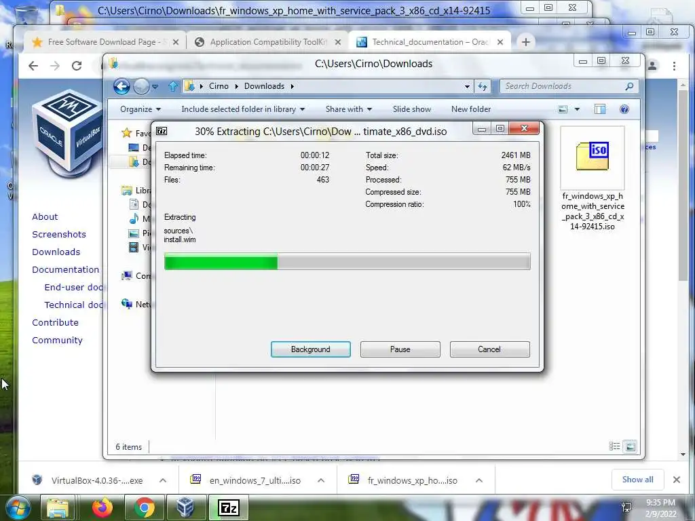
Task: Go back in Explorer Downloads window
Action: click(x=121, y=86)
